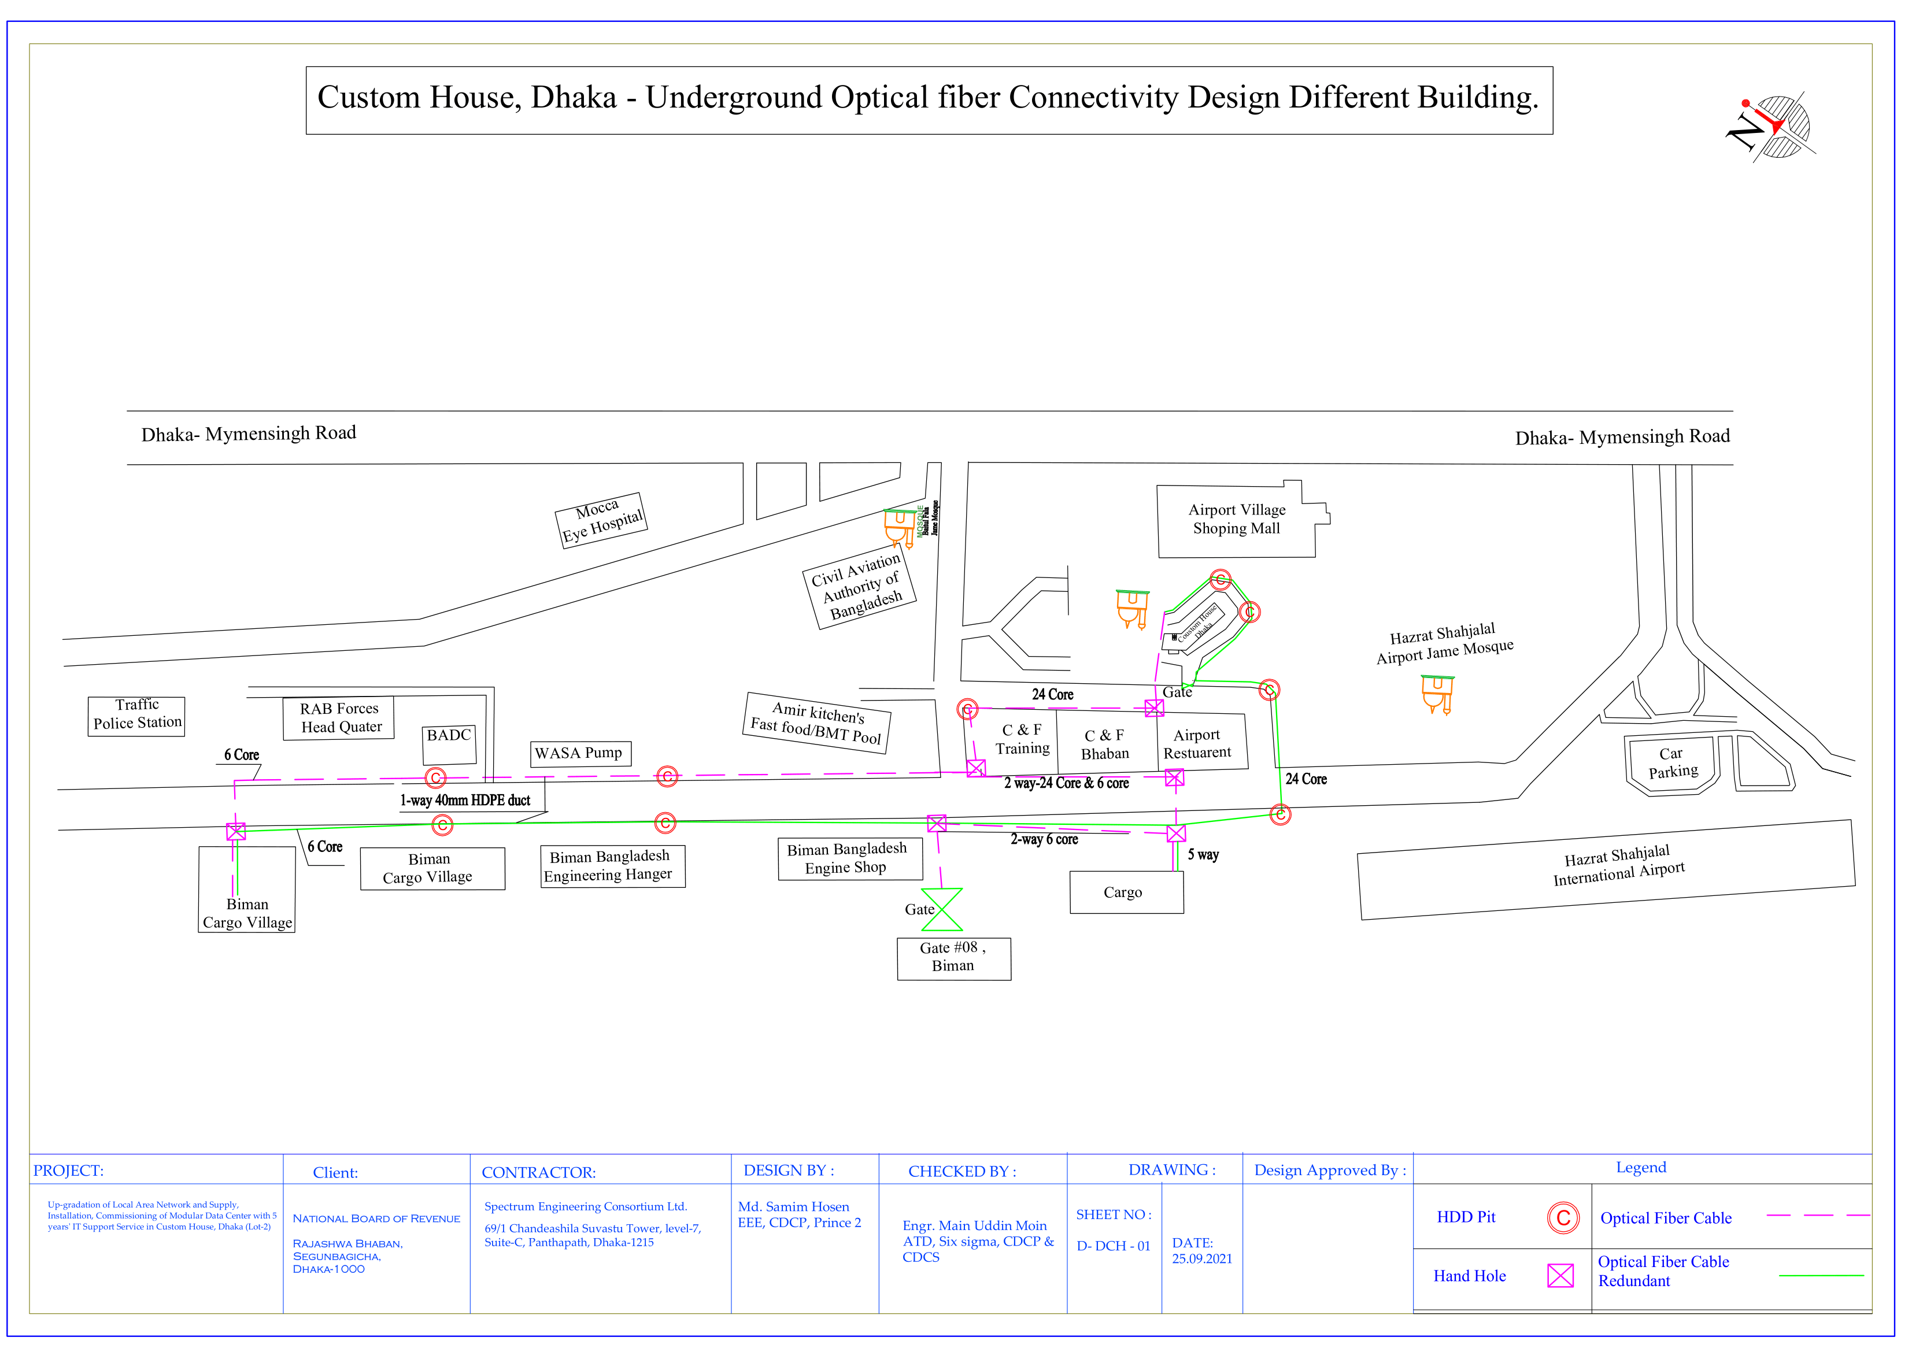Image resolution: width=1912 pixels, height=1352 pixels.
Task: Select 'Civil Aviation Authority of Bangladesh' label
Action: 859,587
